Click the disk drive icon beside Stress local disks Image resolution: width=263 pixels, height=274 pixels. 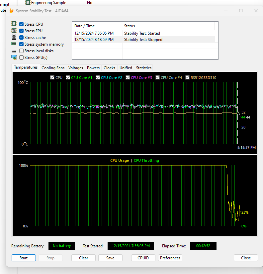coord(14,51)
